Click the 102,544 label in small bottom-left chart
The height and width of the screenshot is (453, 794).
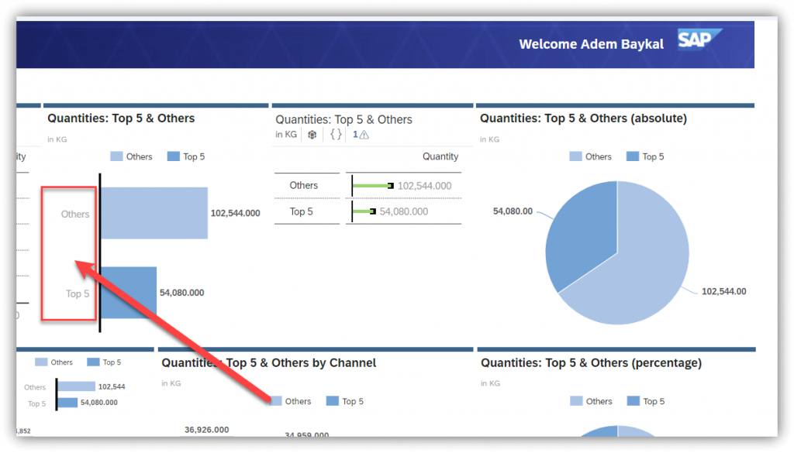[x=112, y=386]
